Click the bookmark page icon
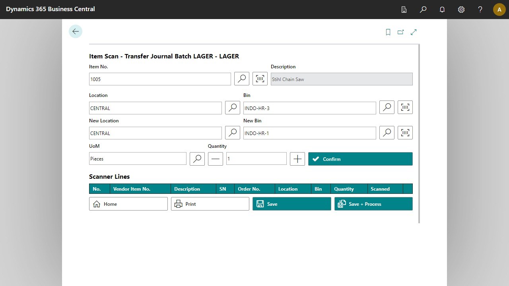The image size is (509, 286). click(x=388, y=32)
